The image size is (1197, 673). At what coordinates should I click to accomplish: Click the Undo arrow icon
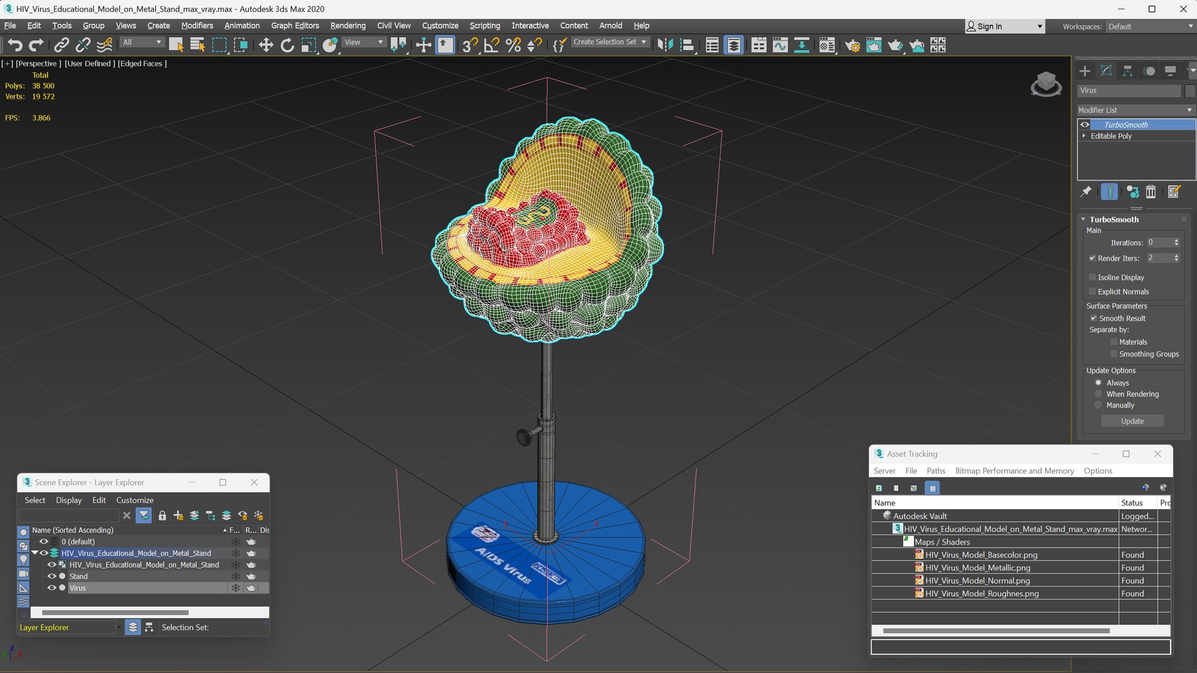click(15, 45)
